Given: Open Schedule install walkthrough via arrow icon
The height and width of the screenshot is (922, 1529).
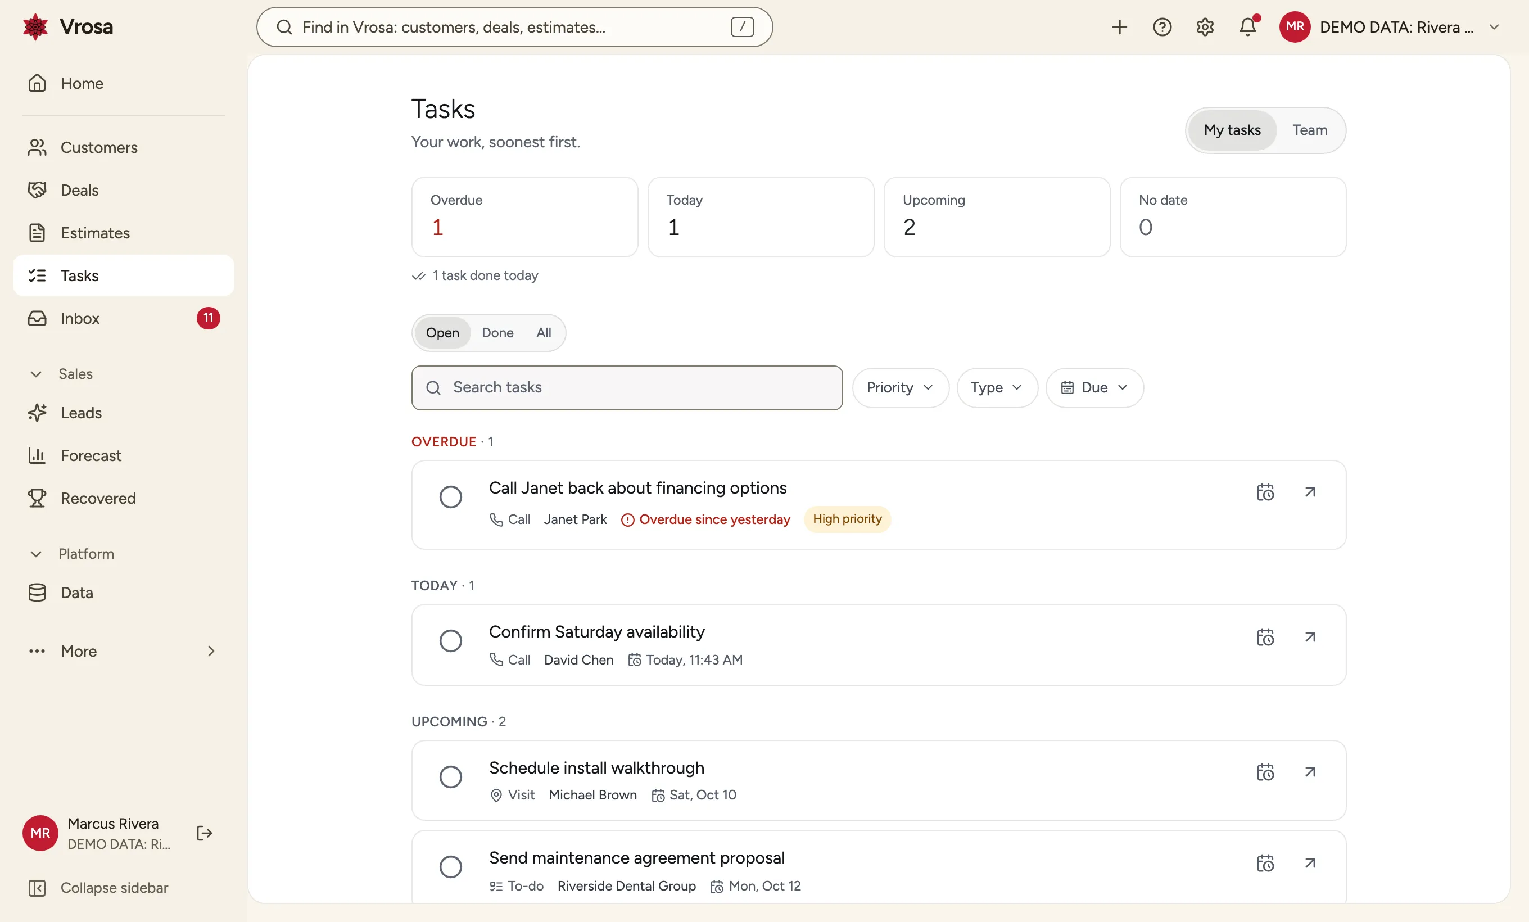Looking at the screenshot, I should tap(1310, 772).
